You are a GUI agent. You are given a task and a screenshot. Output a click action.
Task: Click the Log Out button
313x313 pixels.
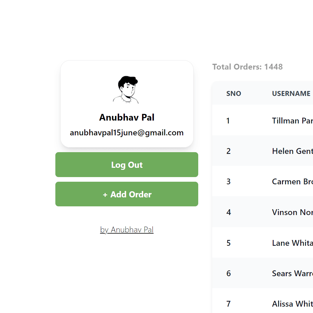(127, 165)
